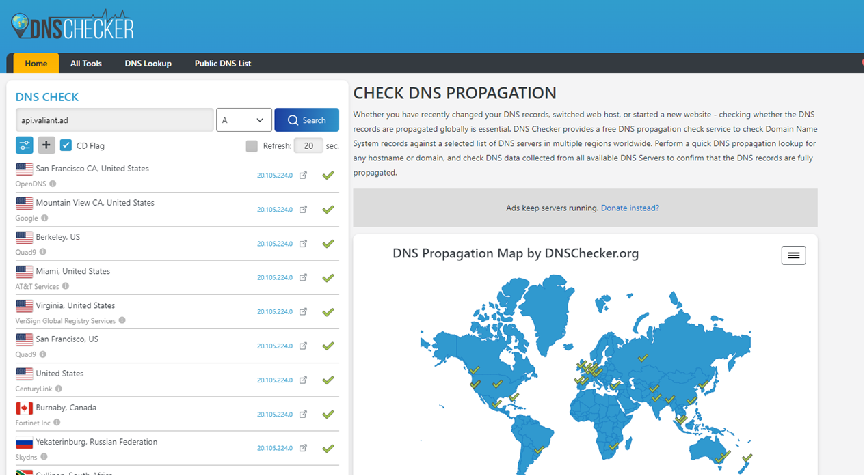Click green checkmark for Burnaby, Canada row
This screenshot has height=476, width=865.
click(x=328, y=415)
